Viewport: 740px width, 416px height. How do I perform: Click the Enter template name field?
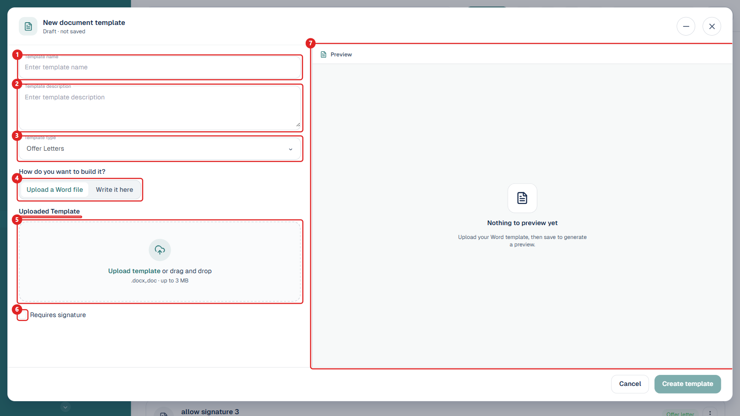[x=160, y=67]
